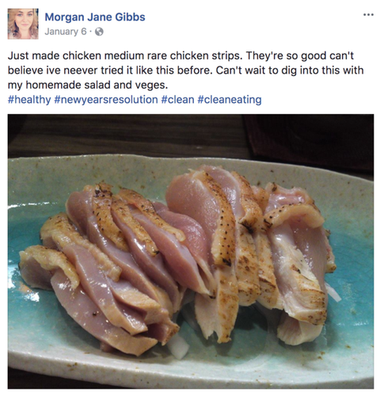380x396 pixels.
Task: Show post audience via globe icon
Action: [x=99, y=32]
